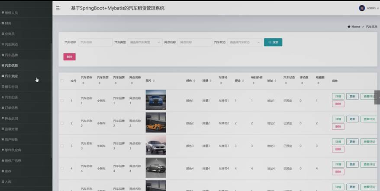Sort by the 汽车状态 column arrows
Image resolution: width=380 pixels, height=191 pixels.
(x=286, y=83)
